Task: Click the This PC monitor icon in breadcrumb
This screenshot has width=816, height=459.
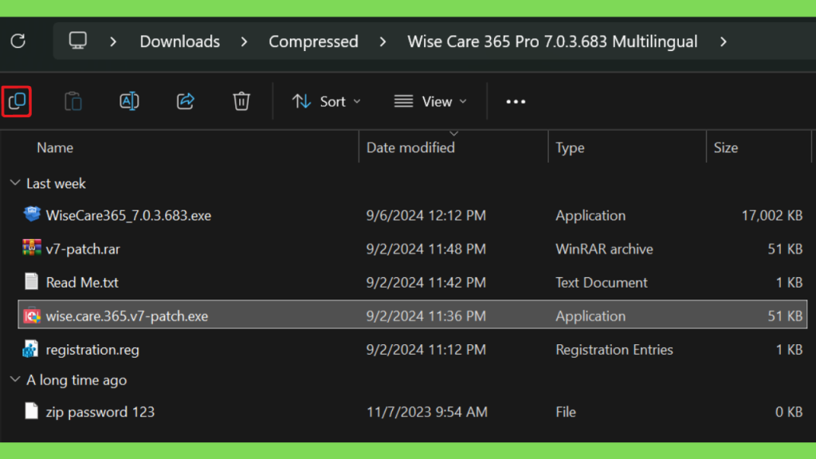Action: tap(78, 41)
